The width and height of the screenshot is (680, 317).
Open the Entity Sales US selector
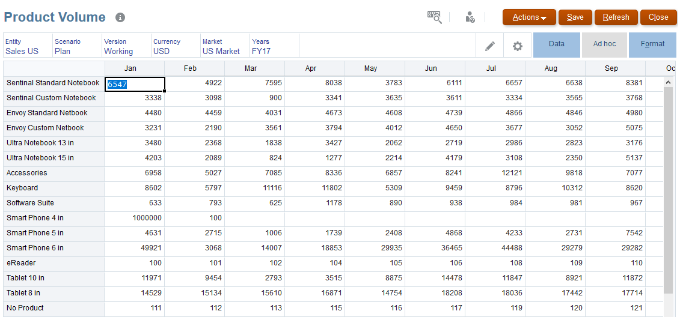(22, 51)
